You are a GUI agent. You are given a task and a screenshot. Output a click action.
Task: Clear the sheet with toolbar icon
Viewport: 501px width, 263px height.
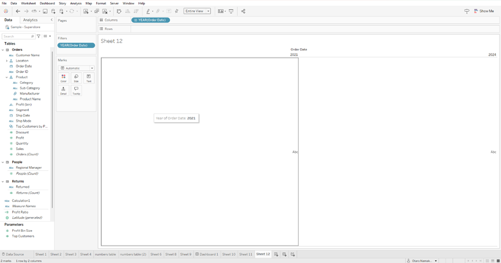pyautogui.click(x=105, y=11)
